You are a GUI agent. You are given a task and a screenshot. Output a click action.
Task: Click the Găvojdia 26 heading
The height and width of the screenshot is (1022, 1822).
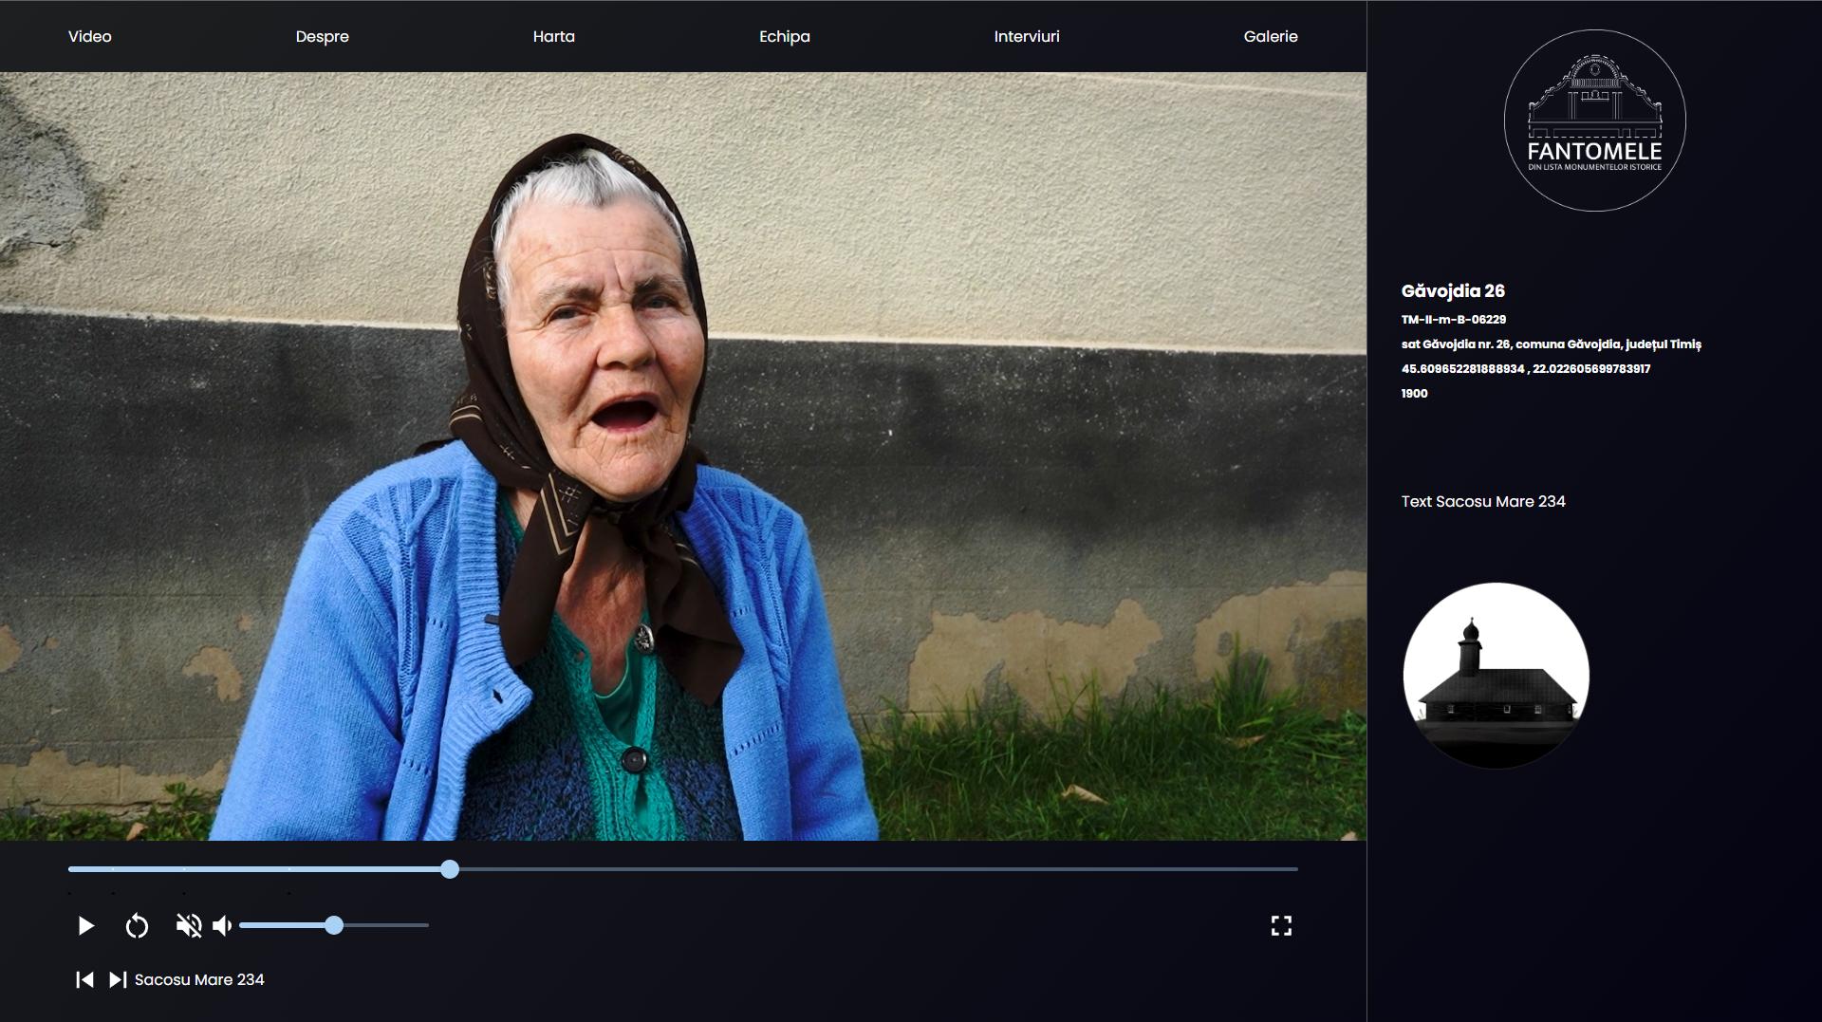(x=1452, y=291)
